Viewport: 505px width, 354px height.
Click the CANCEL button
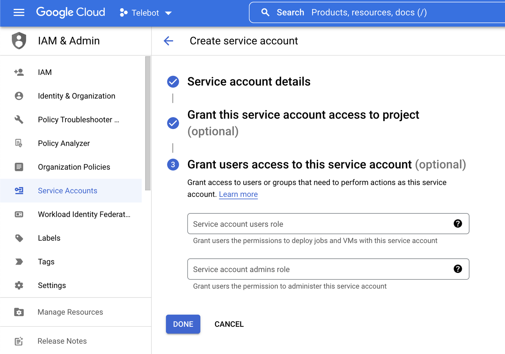(x=229, y=324)
